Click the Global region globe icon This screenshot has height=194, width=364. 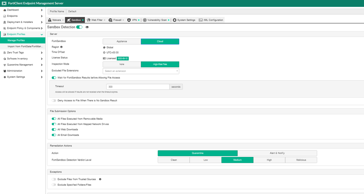coord(104,47)
